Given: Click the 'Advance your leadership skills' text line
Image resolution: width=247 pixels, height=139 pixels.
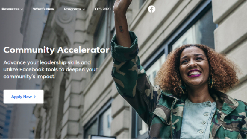Looking at the screenshot, I should (47, 62).
